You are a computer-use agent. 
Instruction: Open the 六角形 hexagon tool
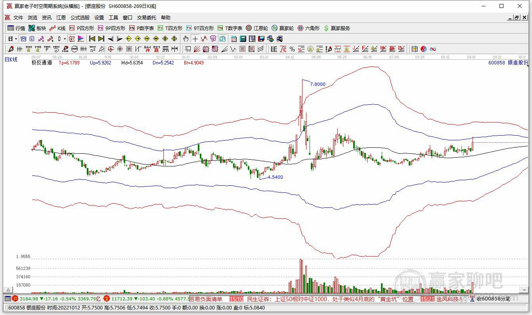point(308,28)
